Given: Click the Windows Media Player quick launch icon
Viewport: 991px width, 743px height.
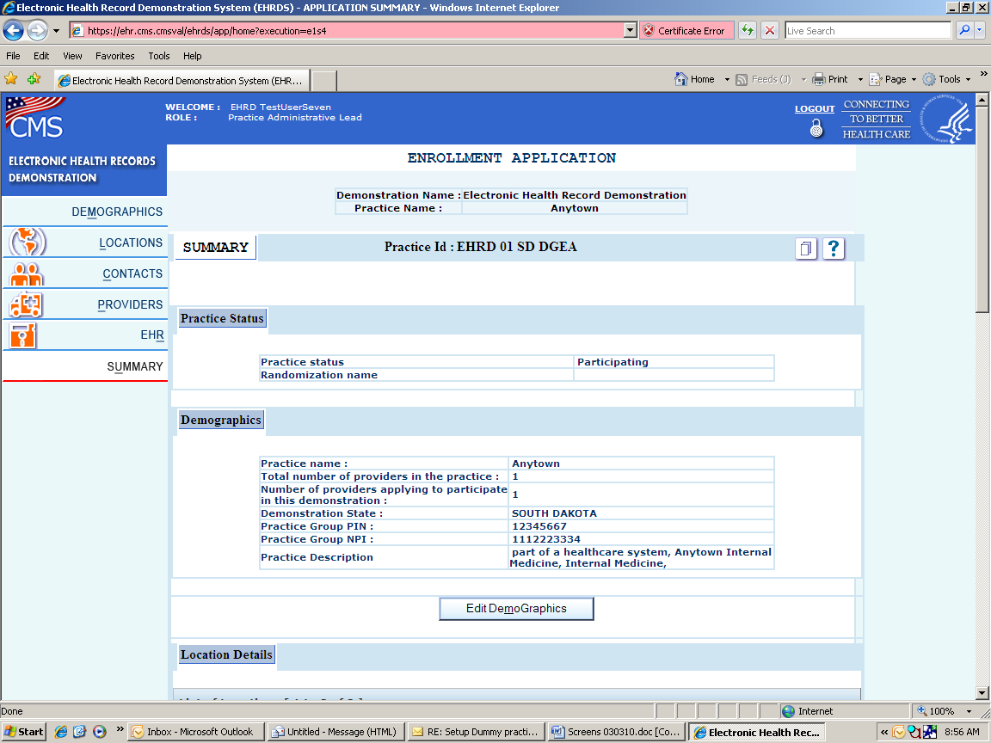Looking at the screenshot, I should pyautogui.click(x=99, y=732).
